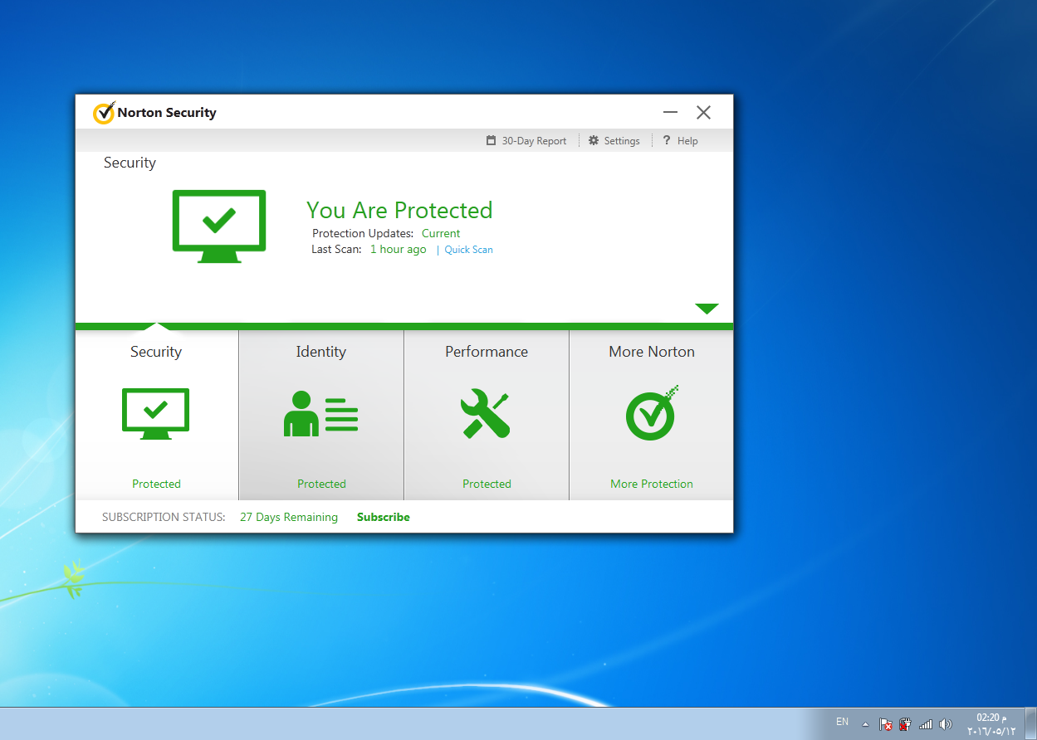Click the Security tile monitor icon
Screen dimensions: 1037x740
pyautogui.click(x=155, y=413)
